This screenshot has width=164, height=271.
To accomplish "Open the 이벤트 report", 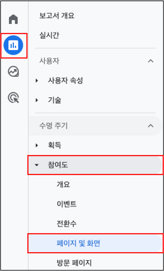I will tap(67, 204).
